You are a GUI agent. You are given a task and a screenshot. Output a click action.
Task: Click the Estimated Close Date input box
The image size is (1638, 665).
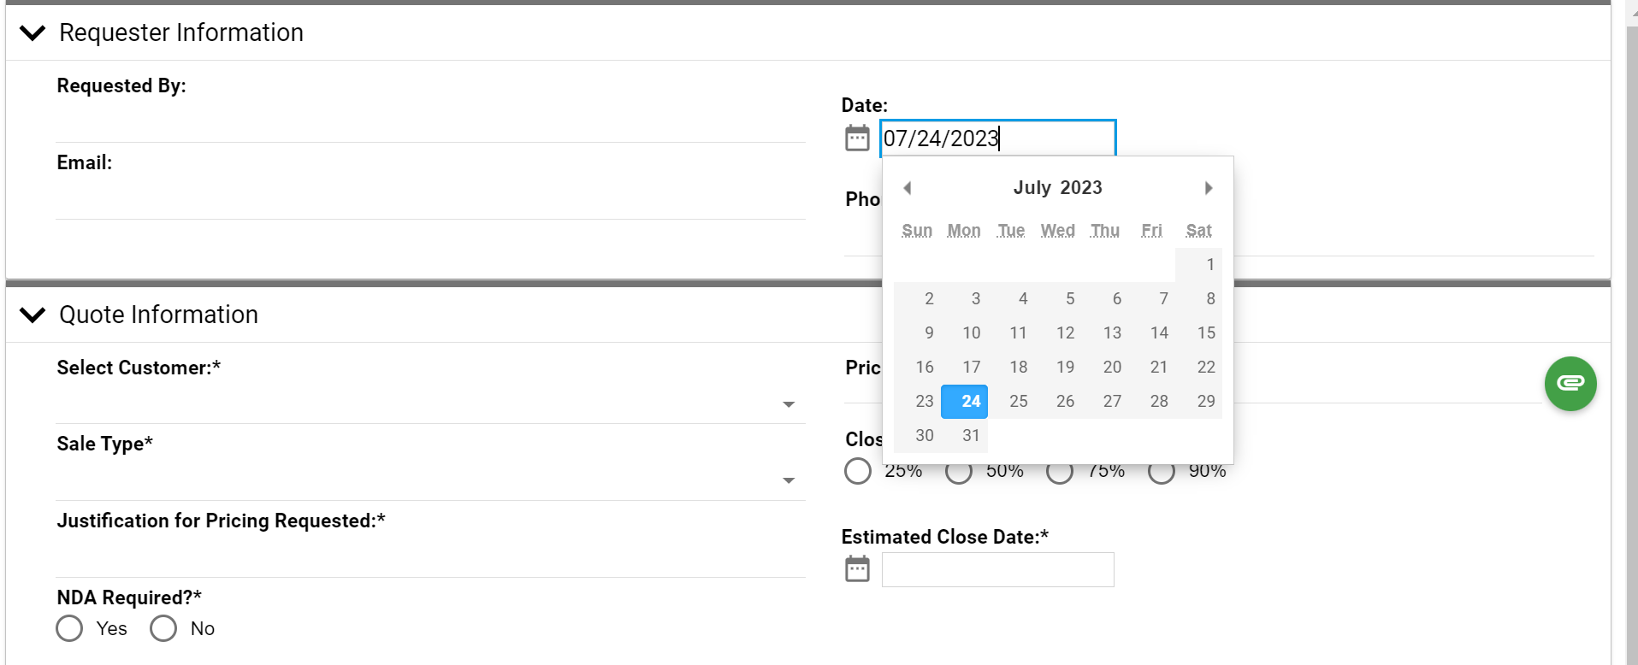[997, 570]
